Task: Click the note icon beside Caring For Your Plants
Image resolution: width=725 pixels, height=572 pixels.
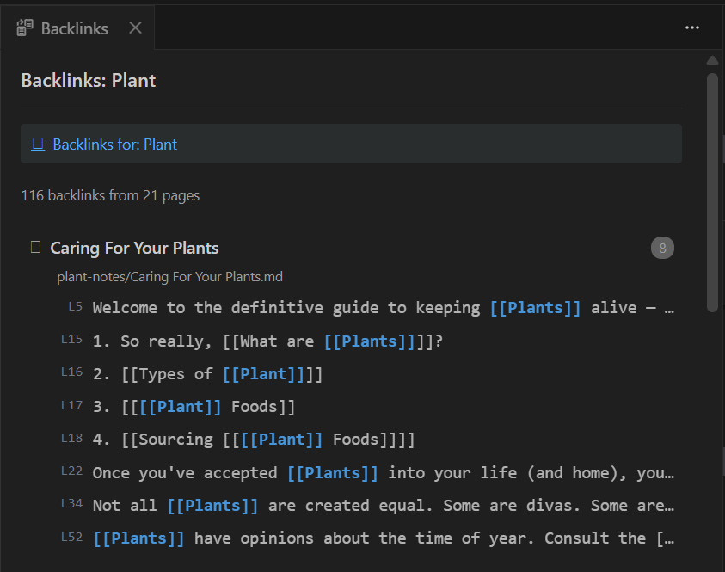Action: [34, 247]
